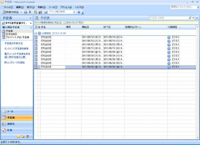Click the Delete X icon in the toolbar
The width and height of the screenshot is (200, 145).
point(30,12)
